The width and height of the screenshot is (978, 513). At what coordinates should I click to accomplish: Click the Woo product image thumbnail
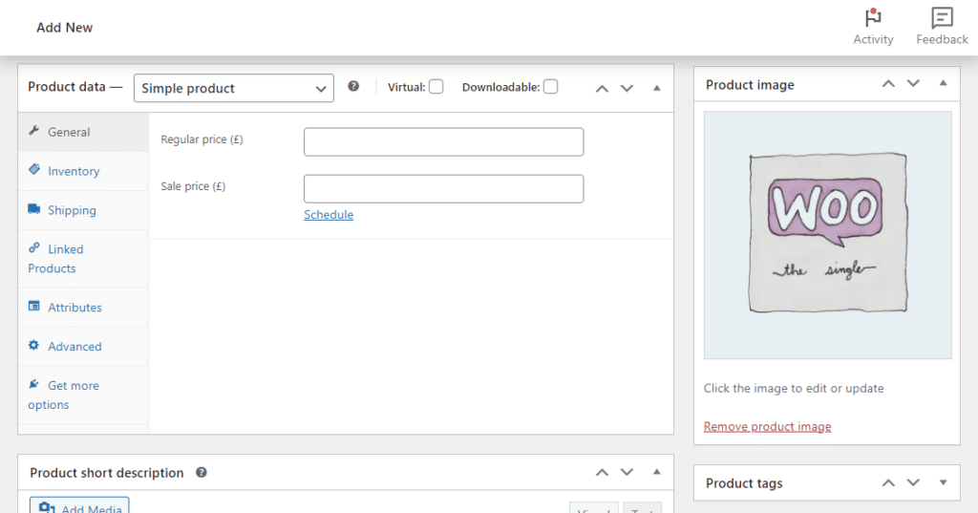pyautogui.click(x=827, y=234)
